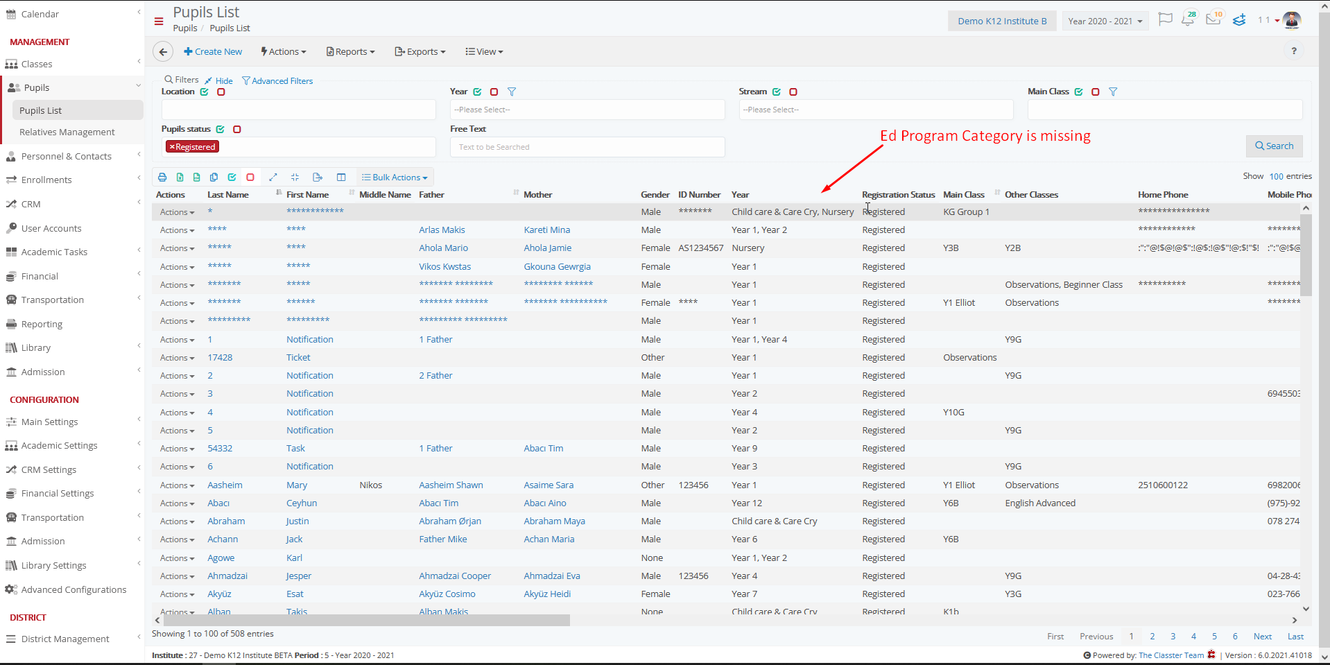This screenshot has height=665, width=1330.
Task: Select all Pupils status options
Action: click(221, 129)
